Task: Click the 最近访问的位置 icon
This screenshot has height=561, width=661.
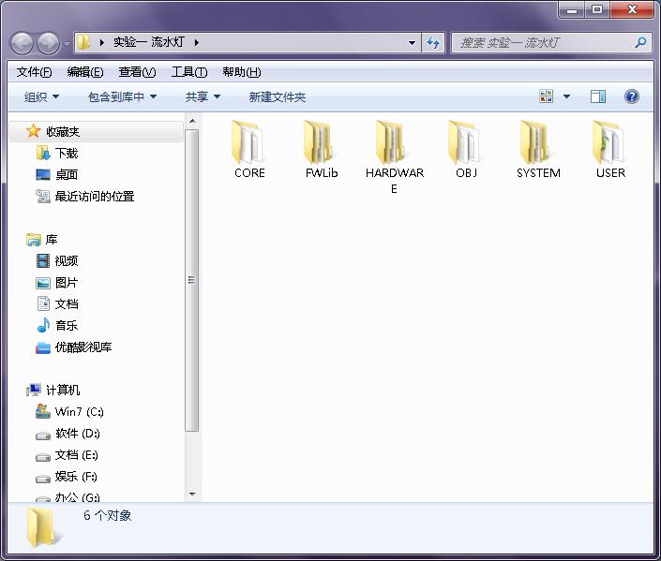Action: [43, 196]
